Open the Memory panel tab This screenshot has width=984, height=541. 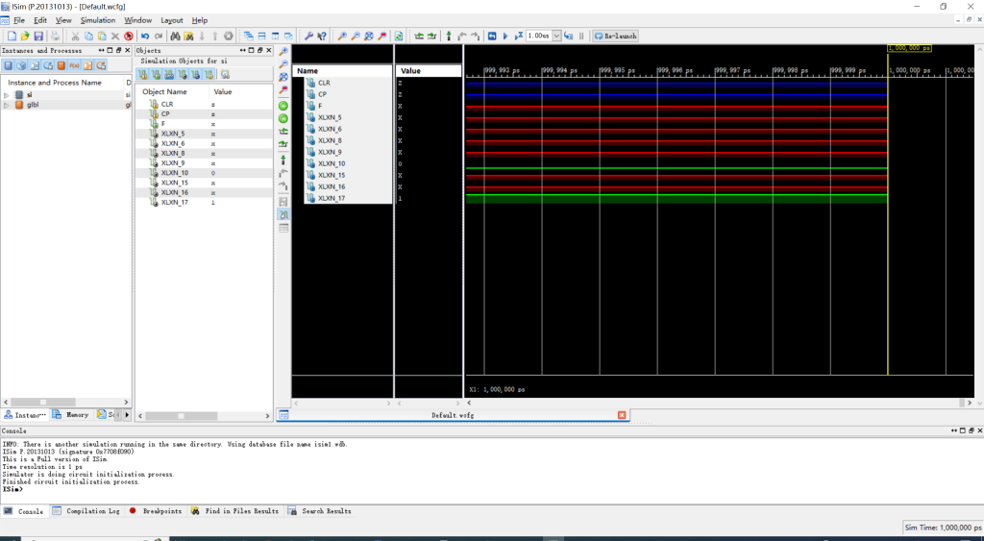71,415
